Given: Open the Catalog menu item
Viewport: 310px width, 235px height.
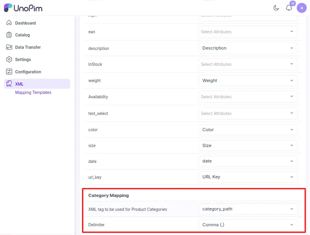Looking at the screenshot, I should (x=22, y=35).
